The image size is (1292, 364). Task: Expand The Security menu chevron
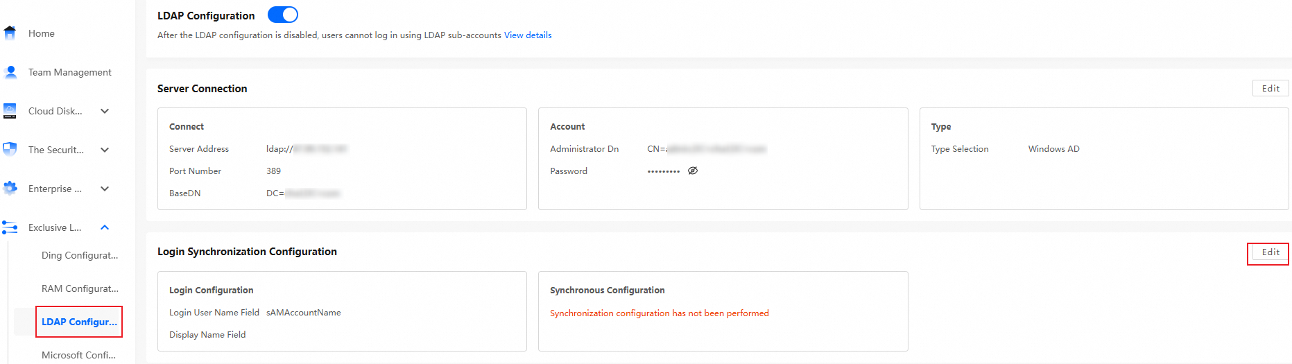click(105, 150)
